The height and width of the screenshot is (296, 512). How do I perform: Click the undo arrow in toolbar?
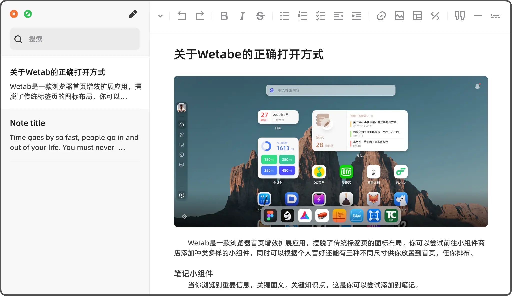tap(182, 16)
